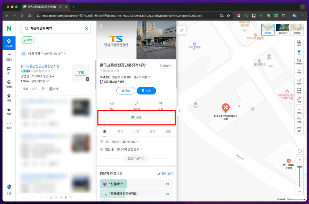Toggle the 지적편집도 cadastral layer
This screenshot has width=309, height=204.
pyautogui.click(x=299, y=61)
